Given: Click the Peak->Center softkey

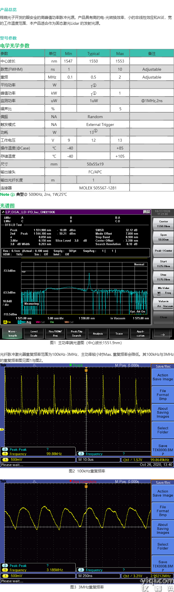Looking at the screenshot, I should [163, 250].
